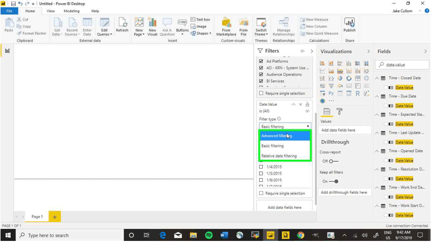Image resolution: width=431 pixels, height=242 pixels.
Task: Collapse the Time - Due Date table
Action: click(377, 96)
